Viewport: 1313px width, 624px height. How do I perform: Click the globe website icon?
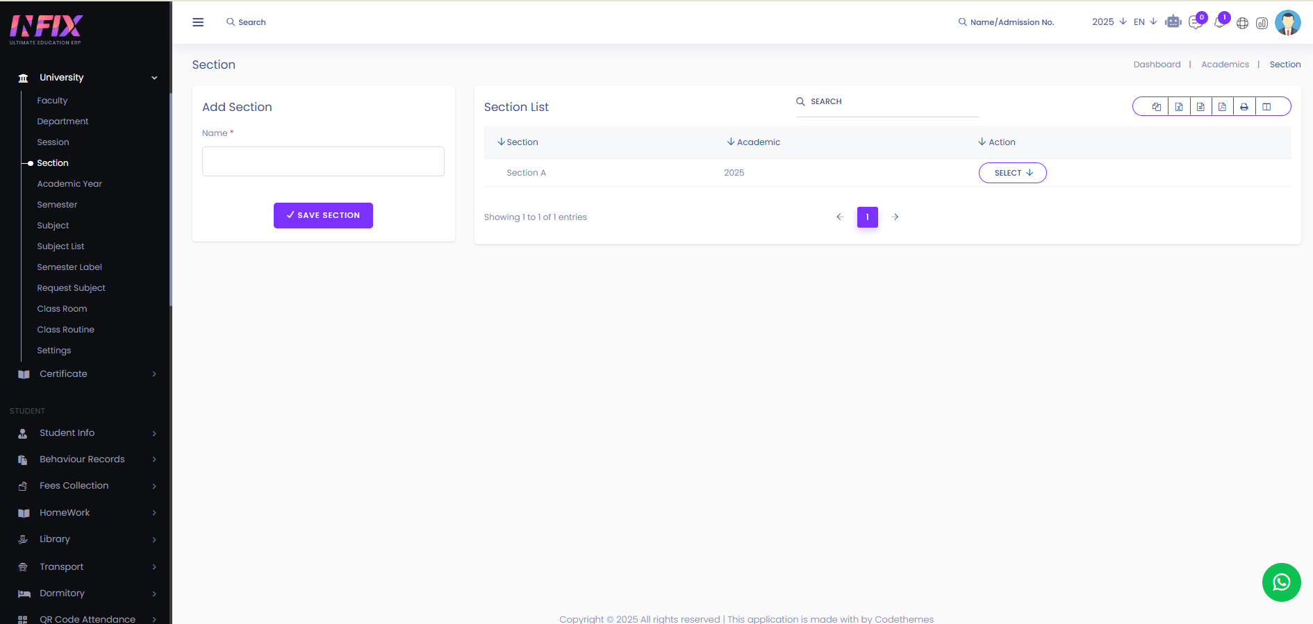tap(1242, 23)
